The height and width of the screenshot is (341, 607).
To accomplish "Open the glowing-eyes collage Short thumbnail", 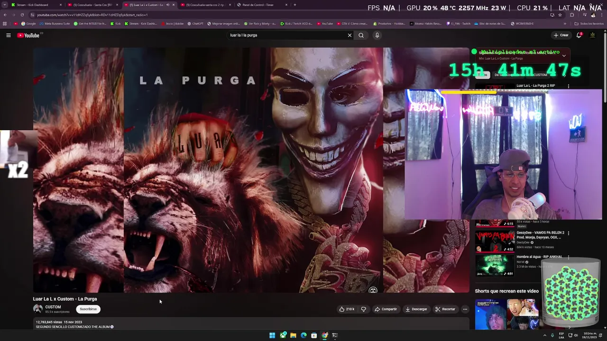I will 522,314.
